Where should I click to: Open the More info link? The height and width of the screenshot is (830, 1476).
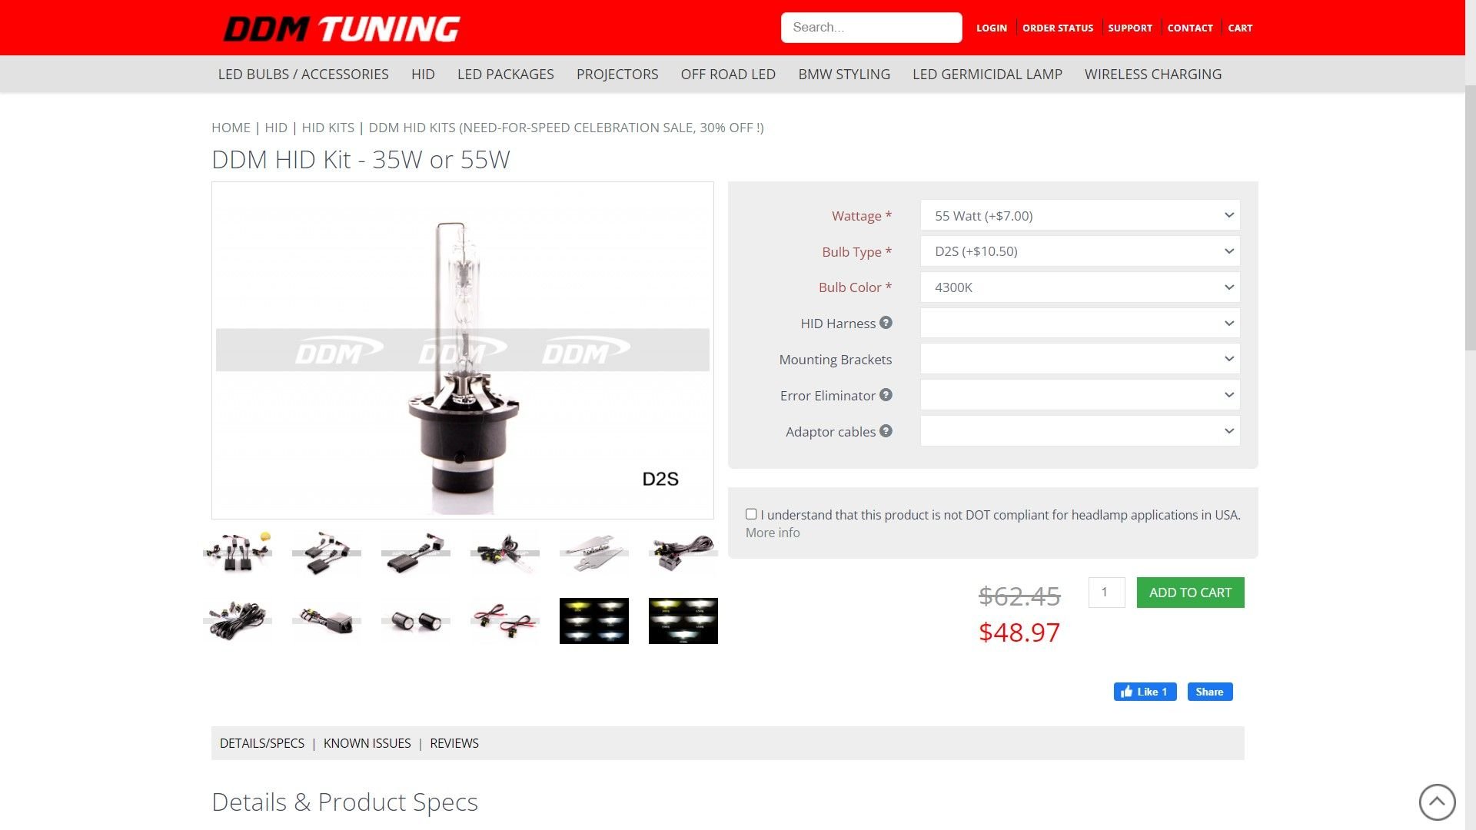pos(773,533)
